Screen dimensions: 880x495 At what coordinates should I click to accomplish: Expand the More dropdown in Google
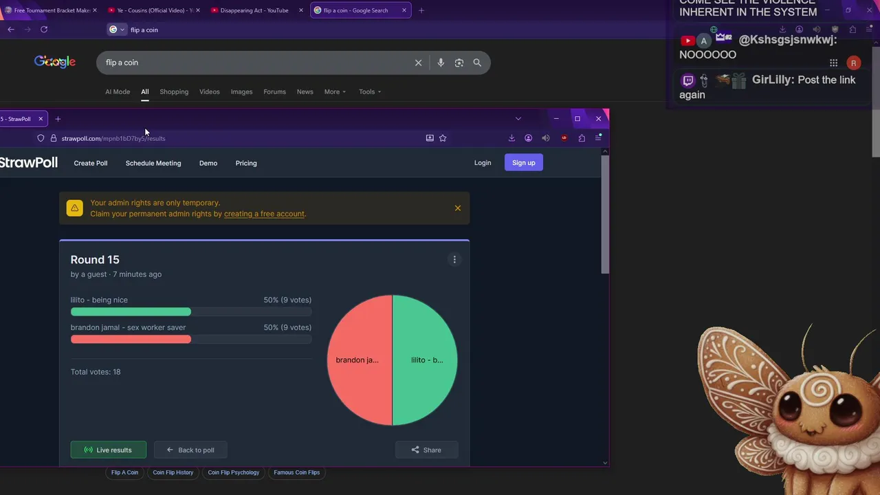pos(335,91)
